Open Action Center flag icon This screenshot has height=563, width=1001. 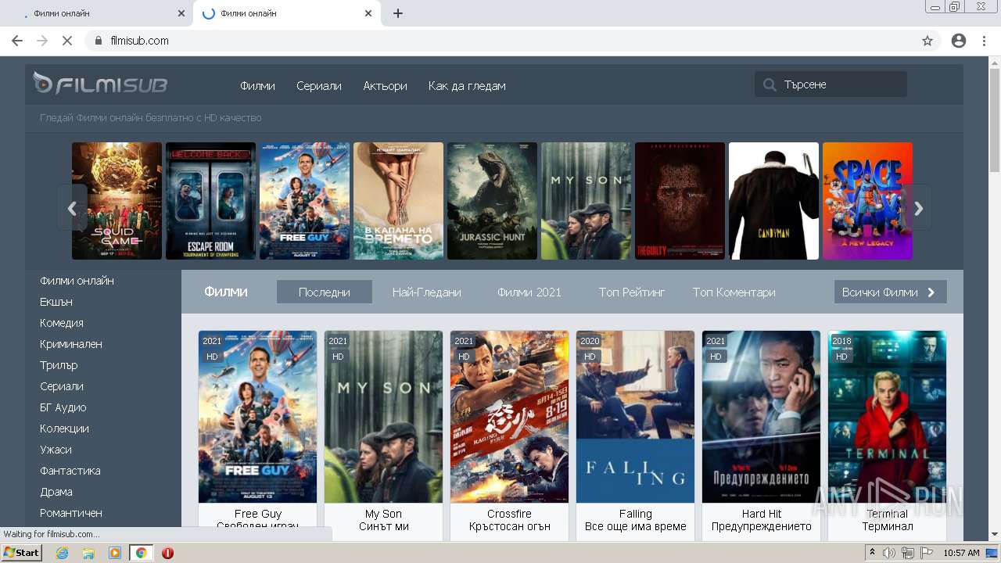[927, 553]
